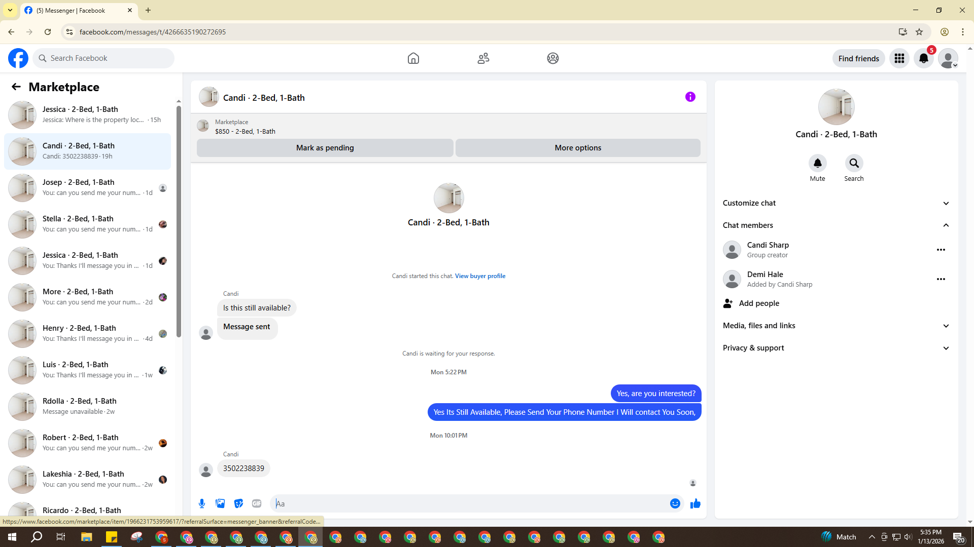Open the emoji picker in message box
The height and width of the screenshot is (547, 974).
675,503
